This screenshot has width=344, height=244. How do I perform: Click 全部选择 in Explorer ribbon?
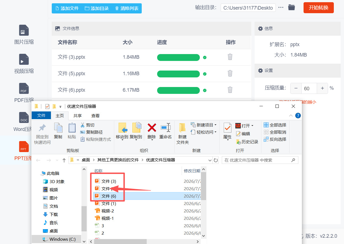pyautogui.click(x=275, y=125)
